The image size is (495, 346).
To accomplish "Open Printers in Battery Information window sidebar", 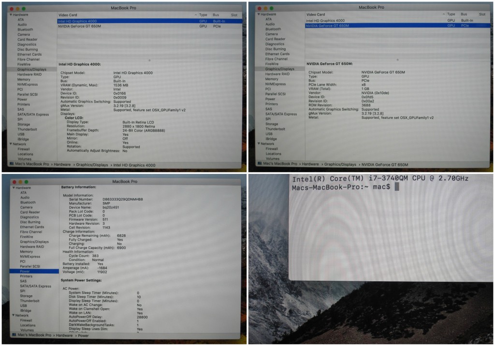I will coord(26,276).
